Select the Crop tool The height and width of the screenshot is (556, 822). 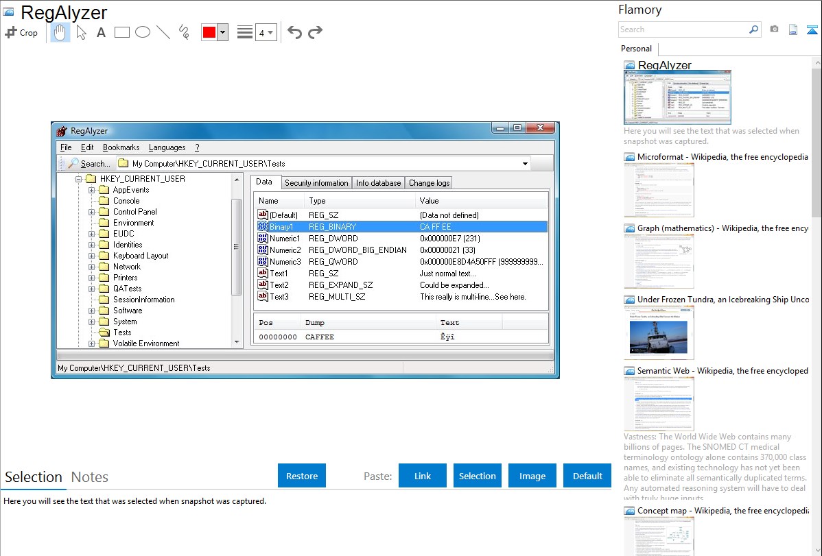click(x=21, y=32)
